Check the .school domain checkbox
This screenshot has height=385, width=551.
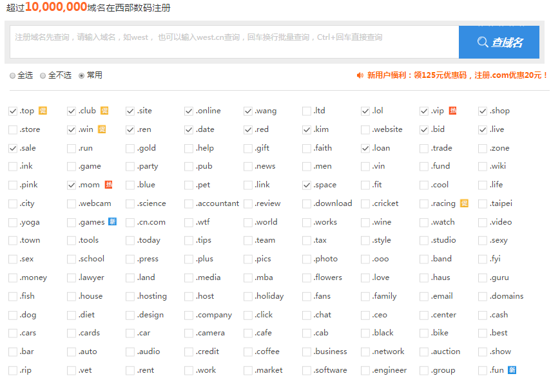click(72, 259)
